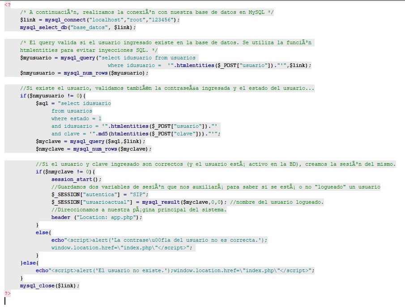The width and height of the screenshot is (405, 307).
Task: Click the 'nombre del usuario logueado' comment
Action: pos(277,202)
